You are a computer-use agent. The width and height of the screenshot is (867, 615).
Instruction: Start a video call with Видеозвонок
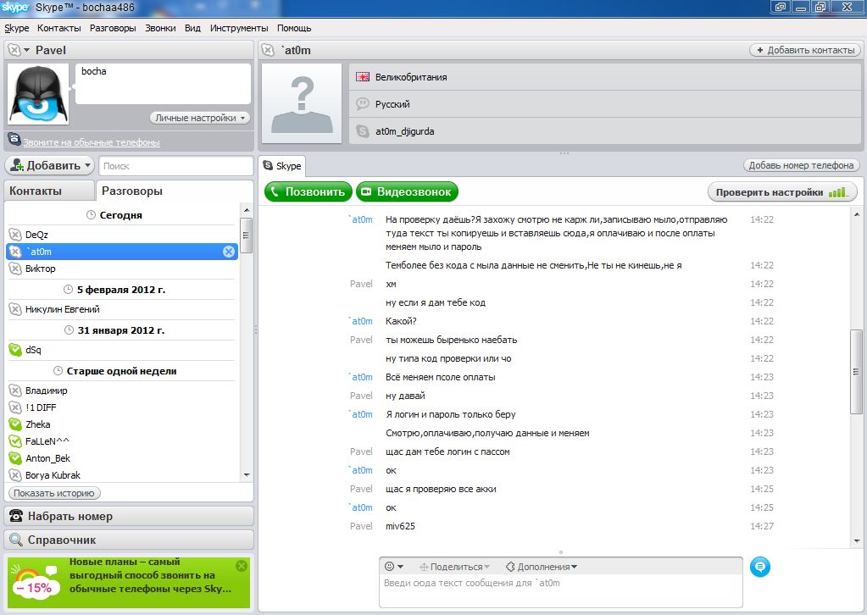(x=407, y=191)
